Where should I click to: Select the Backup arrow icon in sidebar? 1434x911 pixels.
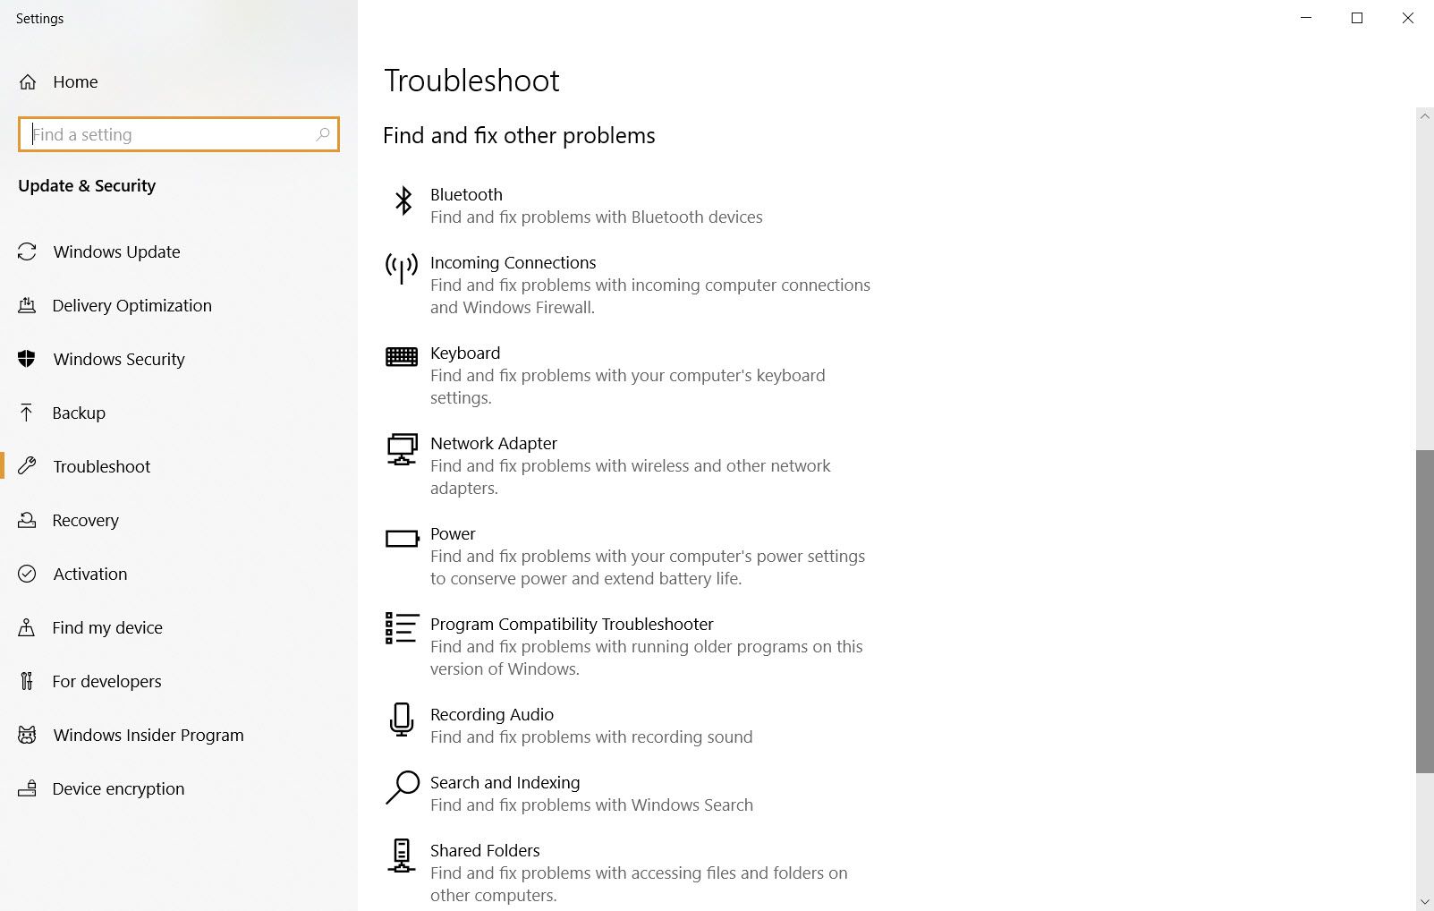[x=28, y=413]
